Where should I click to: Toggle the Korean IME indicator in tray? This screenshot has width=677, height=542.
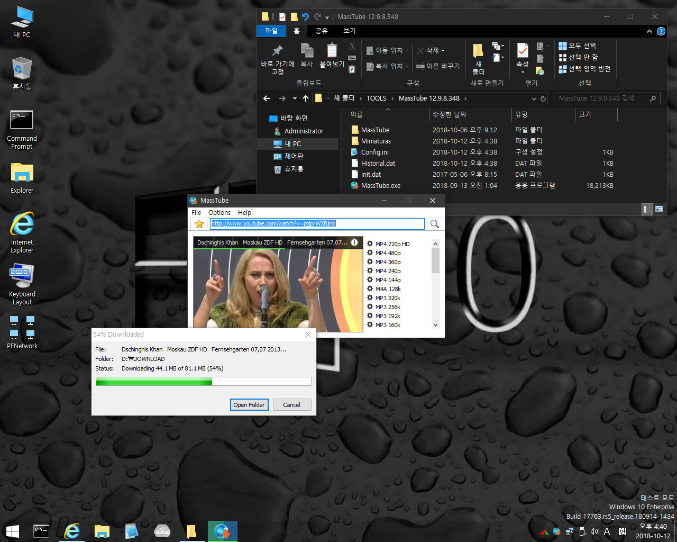623,531
